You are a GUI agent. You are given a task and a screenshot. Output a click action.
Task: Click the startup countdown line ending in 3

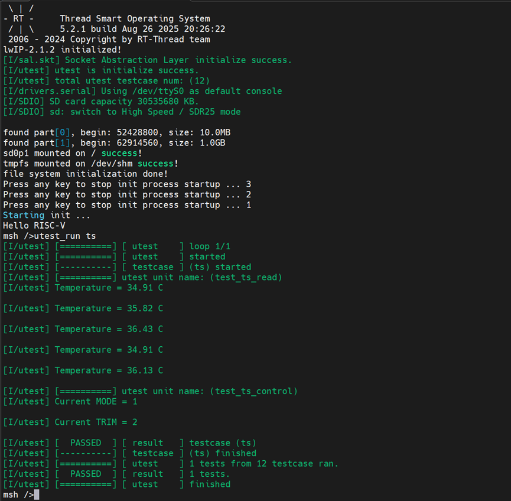point(127,184)
